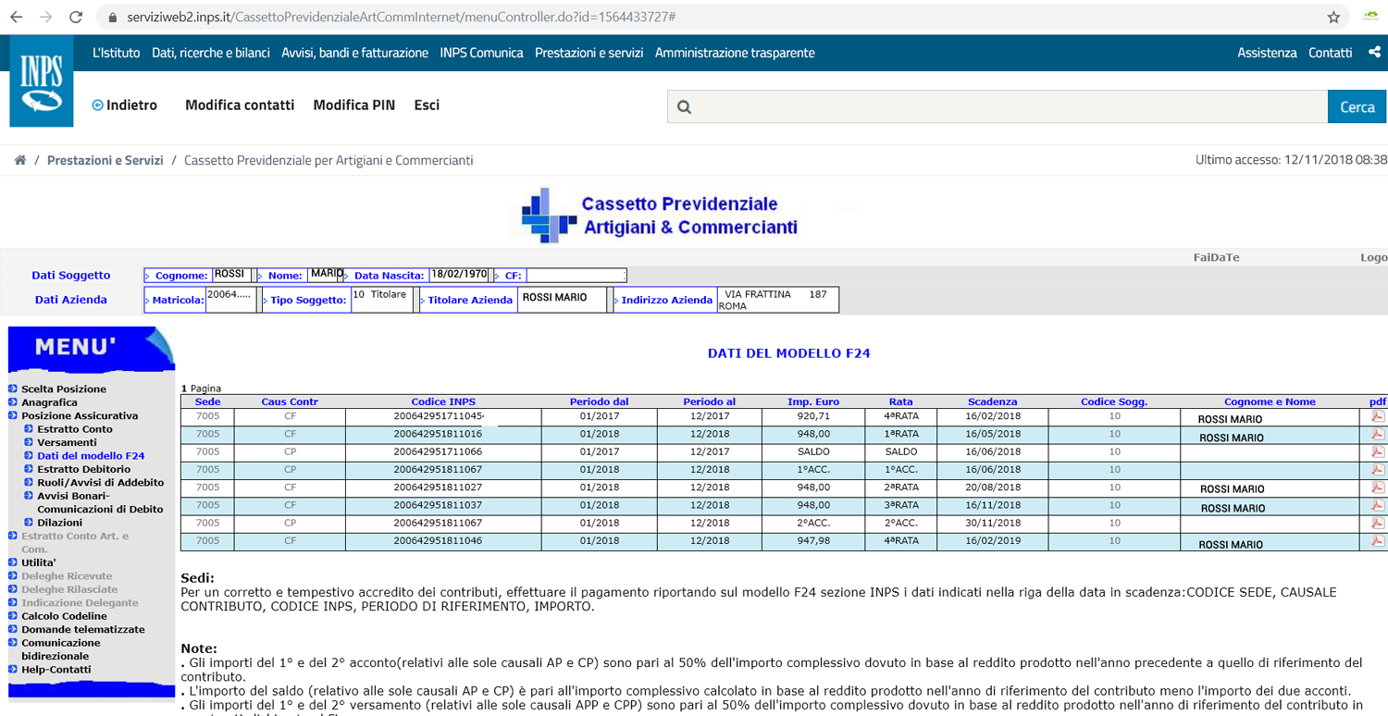The height and width of the screenshot is (716, 1388).
Task: Open Deleghe Ricevute in the side menu
Action: (x=67, y=576)
